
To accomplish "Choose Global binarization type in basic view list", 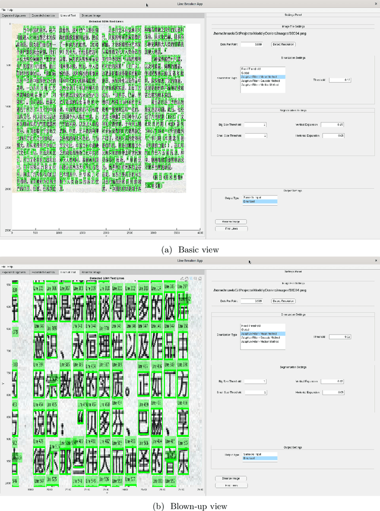I will [245, 72].
